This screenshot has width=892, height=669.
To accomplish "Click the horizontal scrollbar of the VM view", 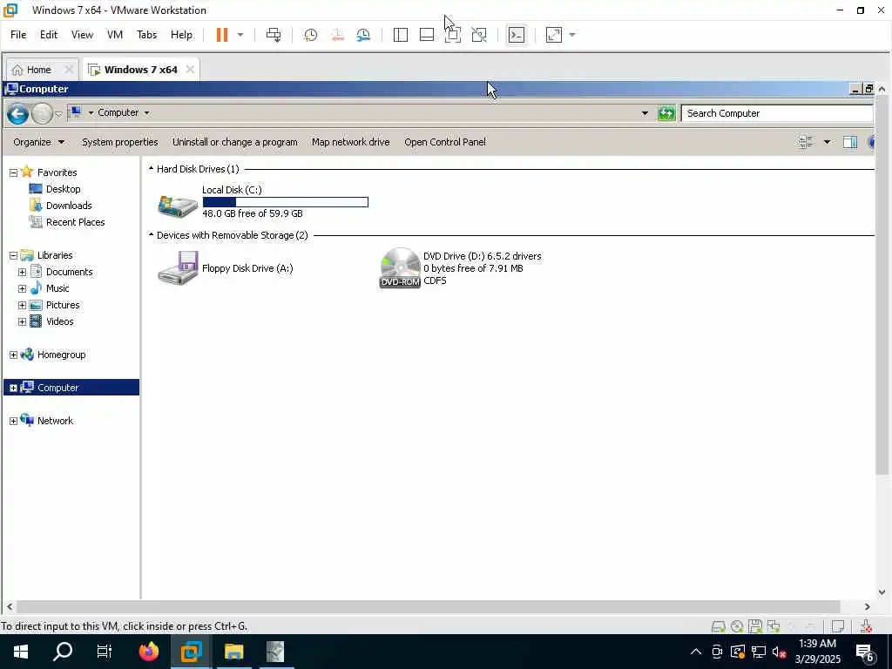I will [428, 606].
